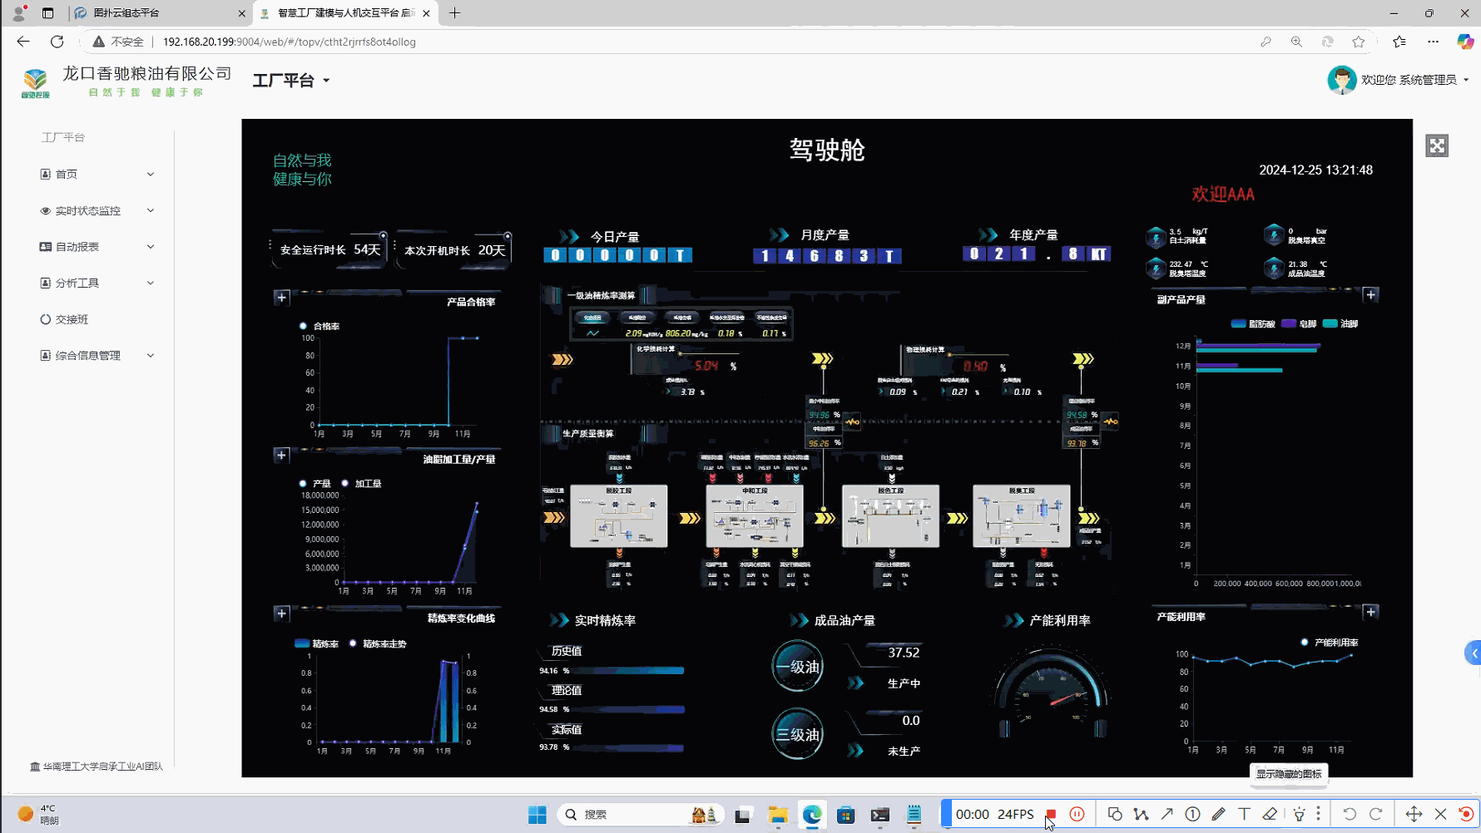Click the browser refresh icon

(x=57, y=42)
